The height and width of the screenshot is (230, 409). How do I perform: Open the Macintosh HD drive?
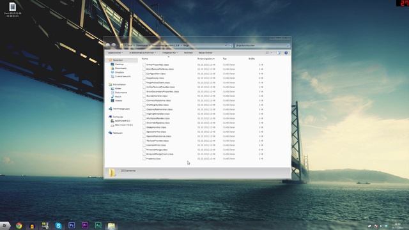pos(123,125)
